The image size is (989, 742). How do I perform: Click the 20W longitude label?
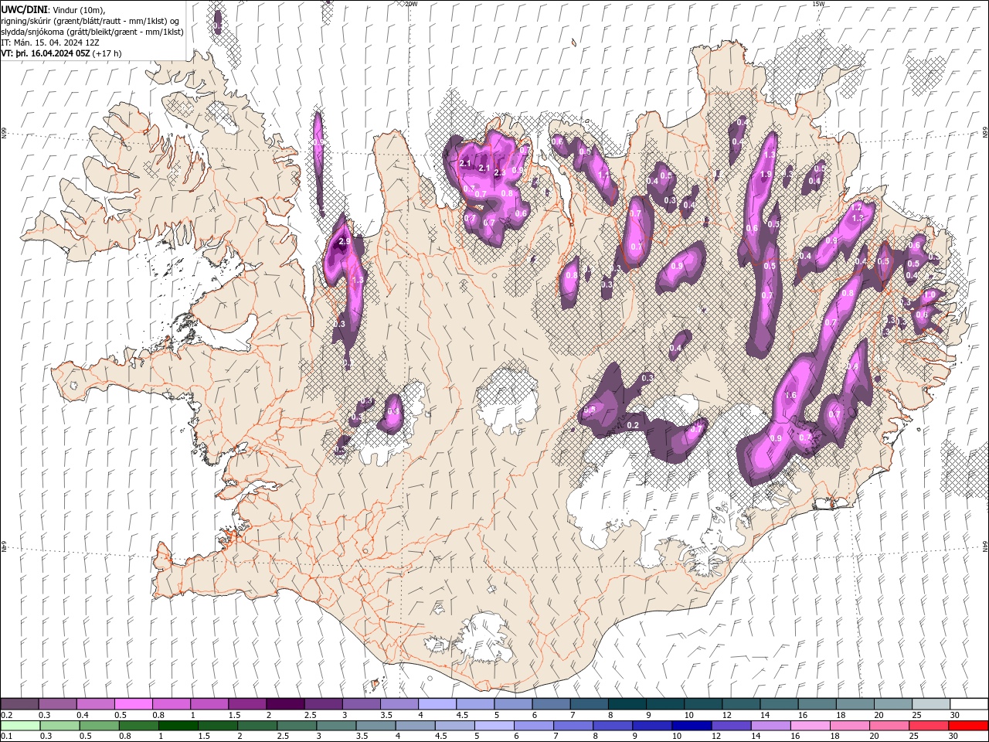(411, 4)
